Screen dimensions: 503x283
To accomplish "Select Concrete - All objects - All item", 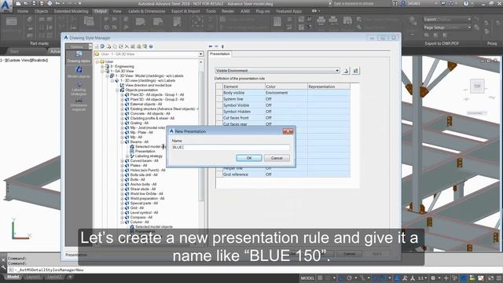I will click(150, 113).
